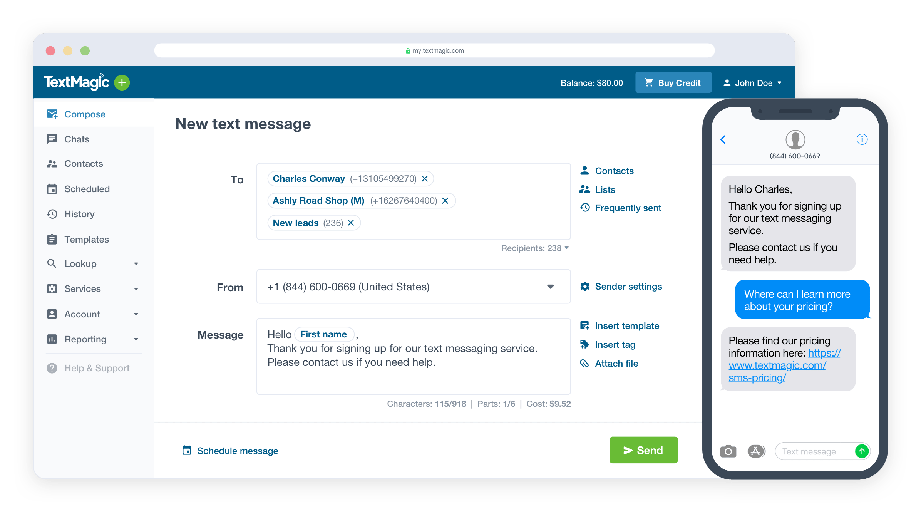Viewport: 921px width, 513px height.
Task: Open the Chats section icon
Action: (x=52, y=138)
